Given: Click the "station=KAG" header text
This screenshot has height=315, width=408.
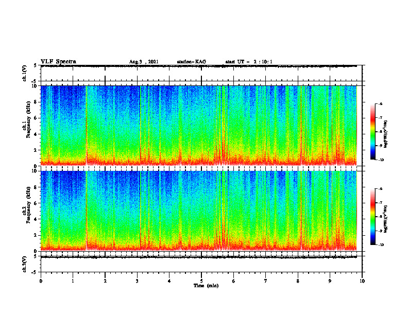Looking at the screenshot, I should coord(192,62).
